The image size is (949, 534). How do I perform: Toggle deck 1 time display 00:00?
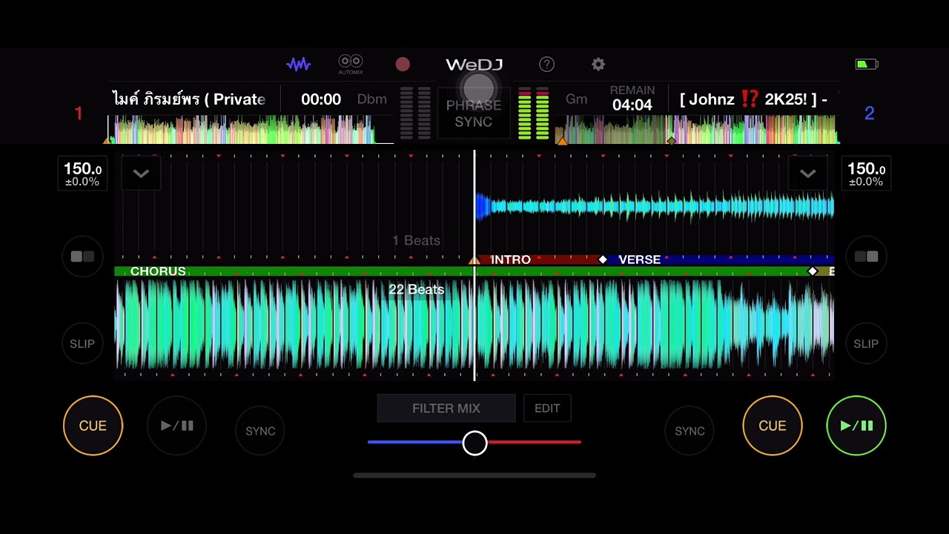tap(321, 99)
